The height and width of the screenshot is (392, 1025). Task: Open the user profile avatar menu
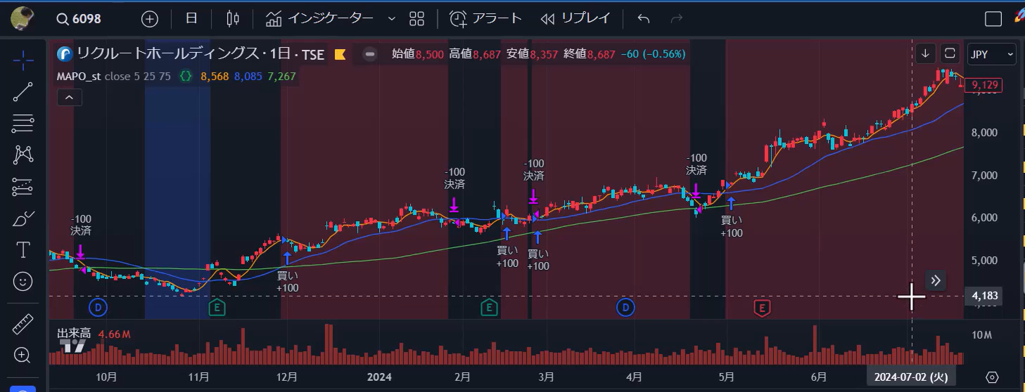pyautogui.click(x=24, y=18)
